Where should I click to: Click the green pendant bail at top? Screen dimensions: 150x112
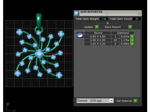[39, 21]
